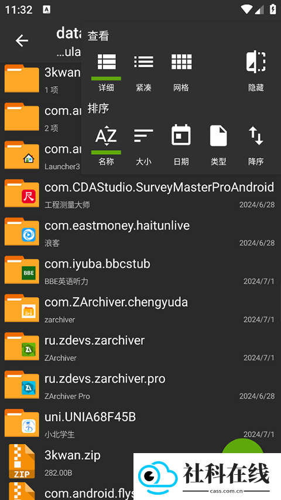Open the Launcher3 folder icon

[x=22, y=155]
